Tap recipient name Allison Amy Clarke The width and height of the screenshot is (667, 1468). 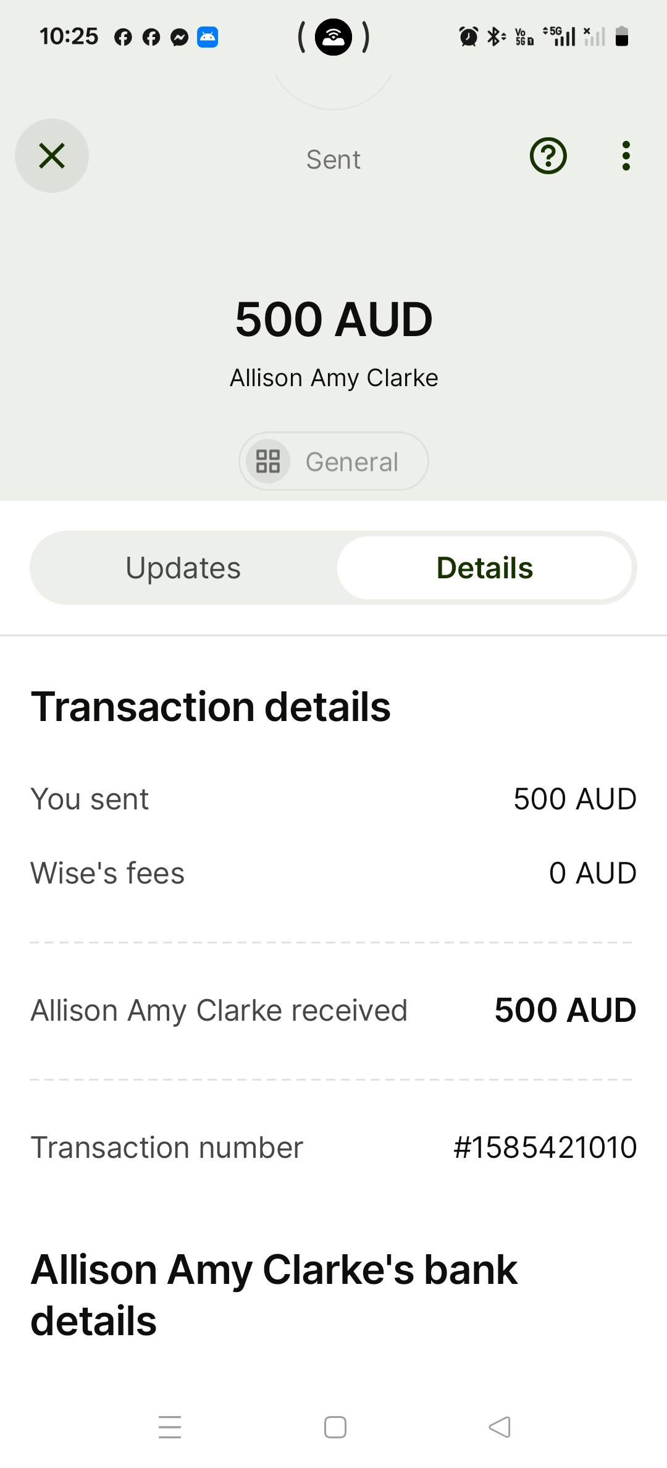tap(333, 378)
